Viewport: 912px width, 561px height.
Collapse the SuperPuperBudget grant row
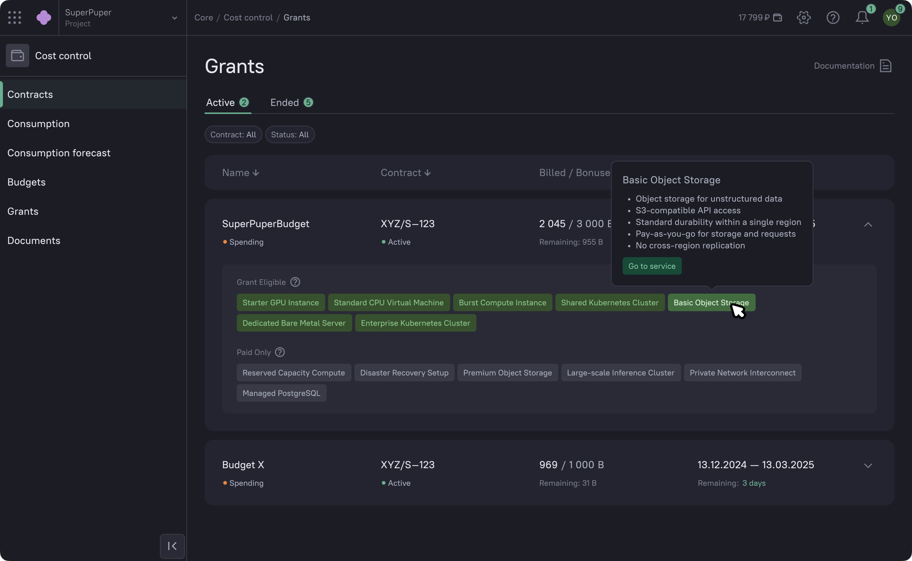click(867, 225)
